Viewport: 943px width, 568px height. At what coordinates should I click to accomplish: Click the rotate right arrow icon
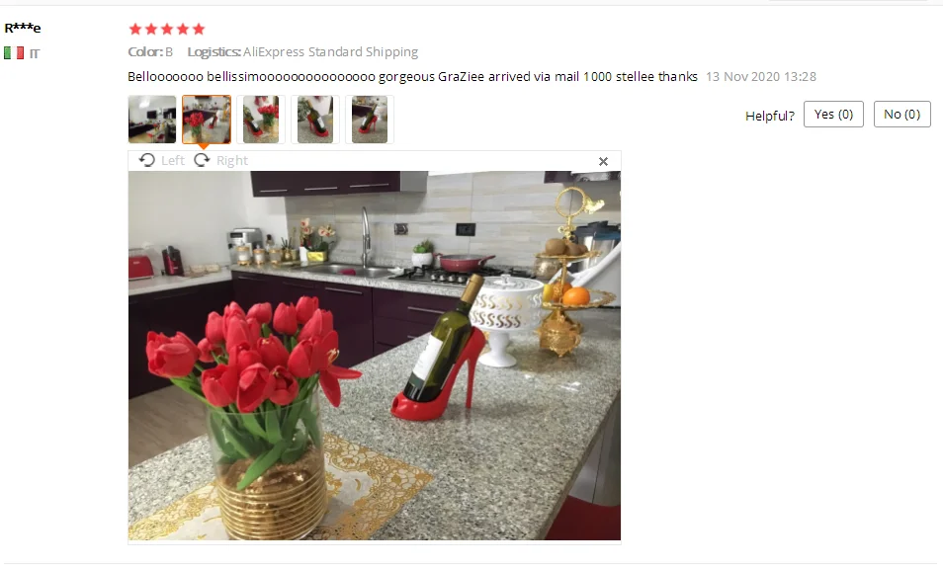[202, 160]
